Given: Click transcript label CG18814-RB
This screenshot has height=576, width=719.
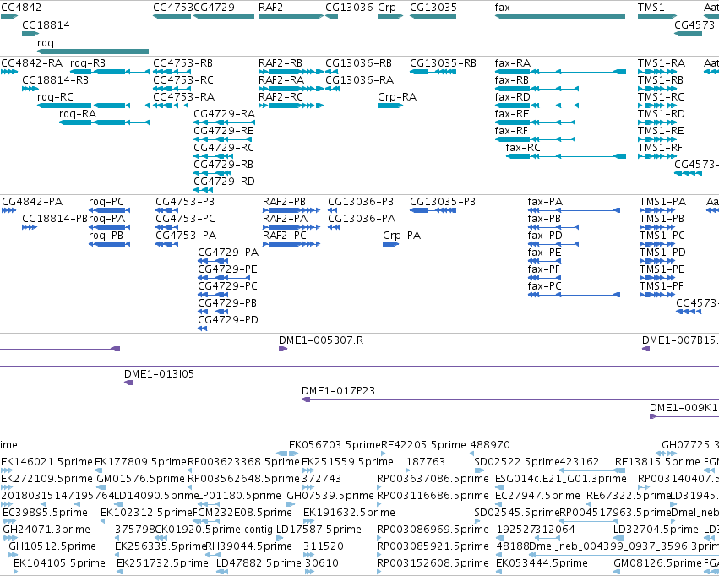Looking at the screenshot, I should (x=55, y=80).
